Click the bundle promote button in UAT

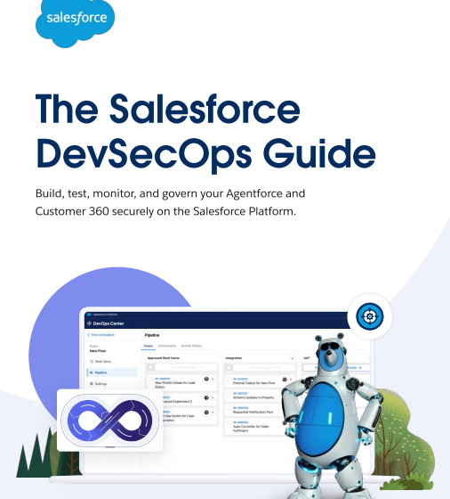point(337,367)
